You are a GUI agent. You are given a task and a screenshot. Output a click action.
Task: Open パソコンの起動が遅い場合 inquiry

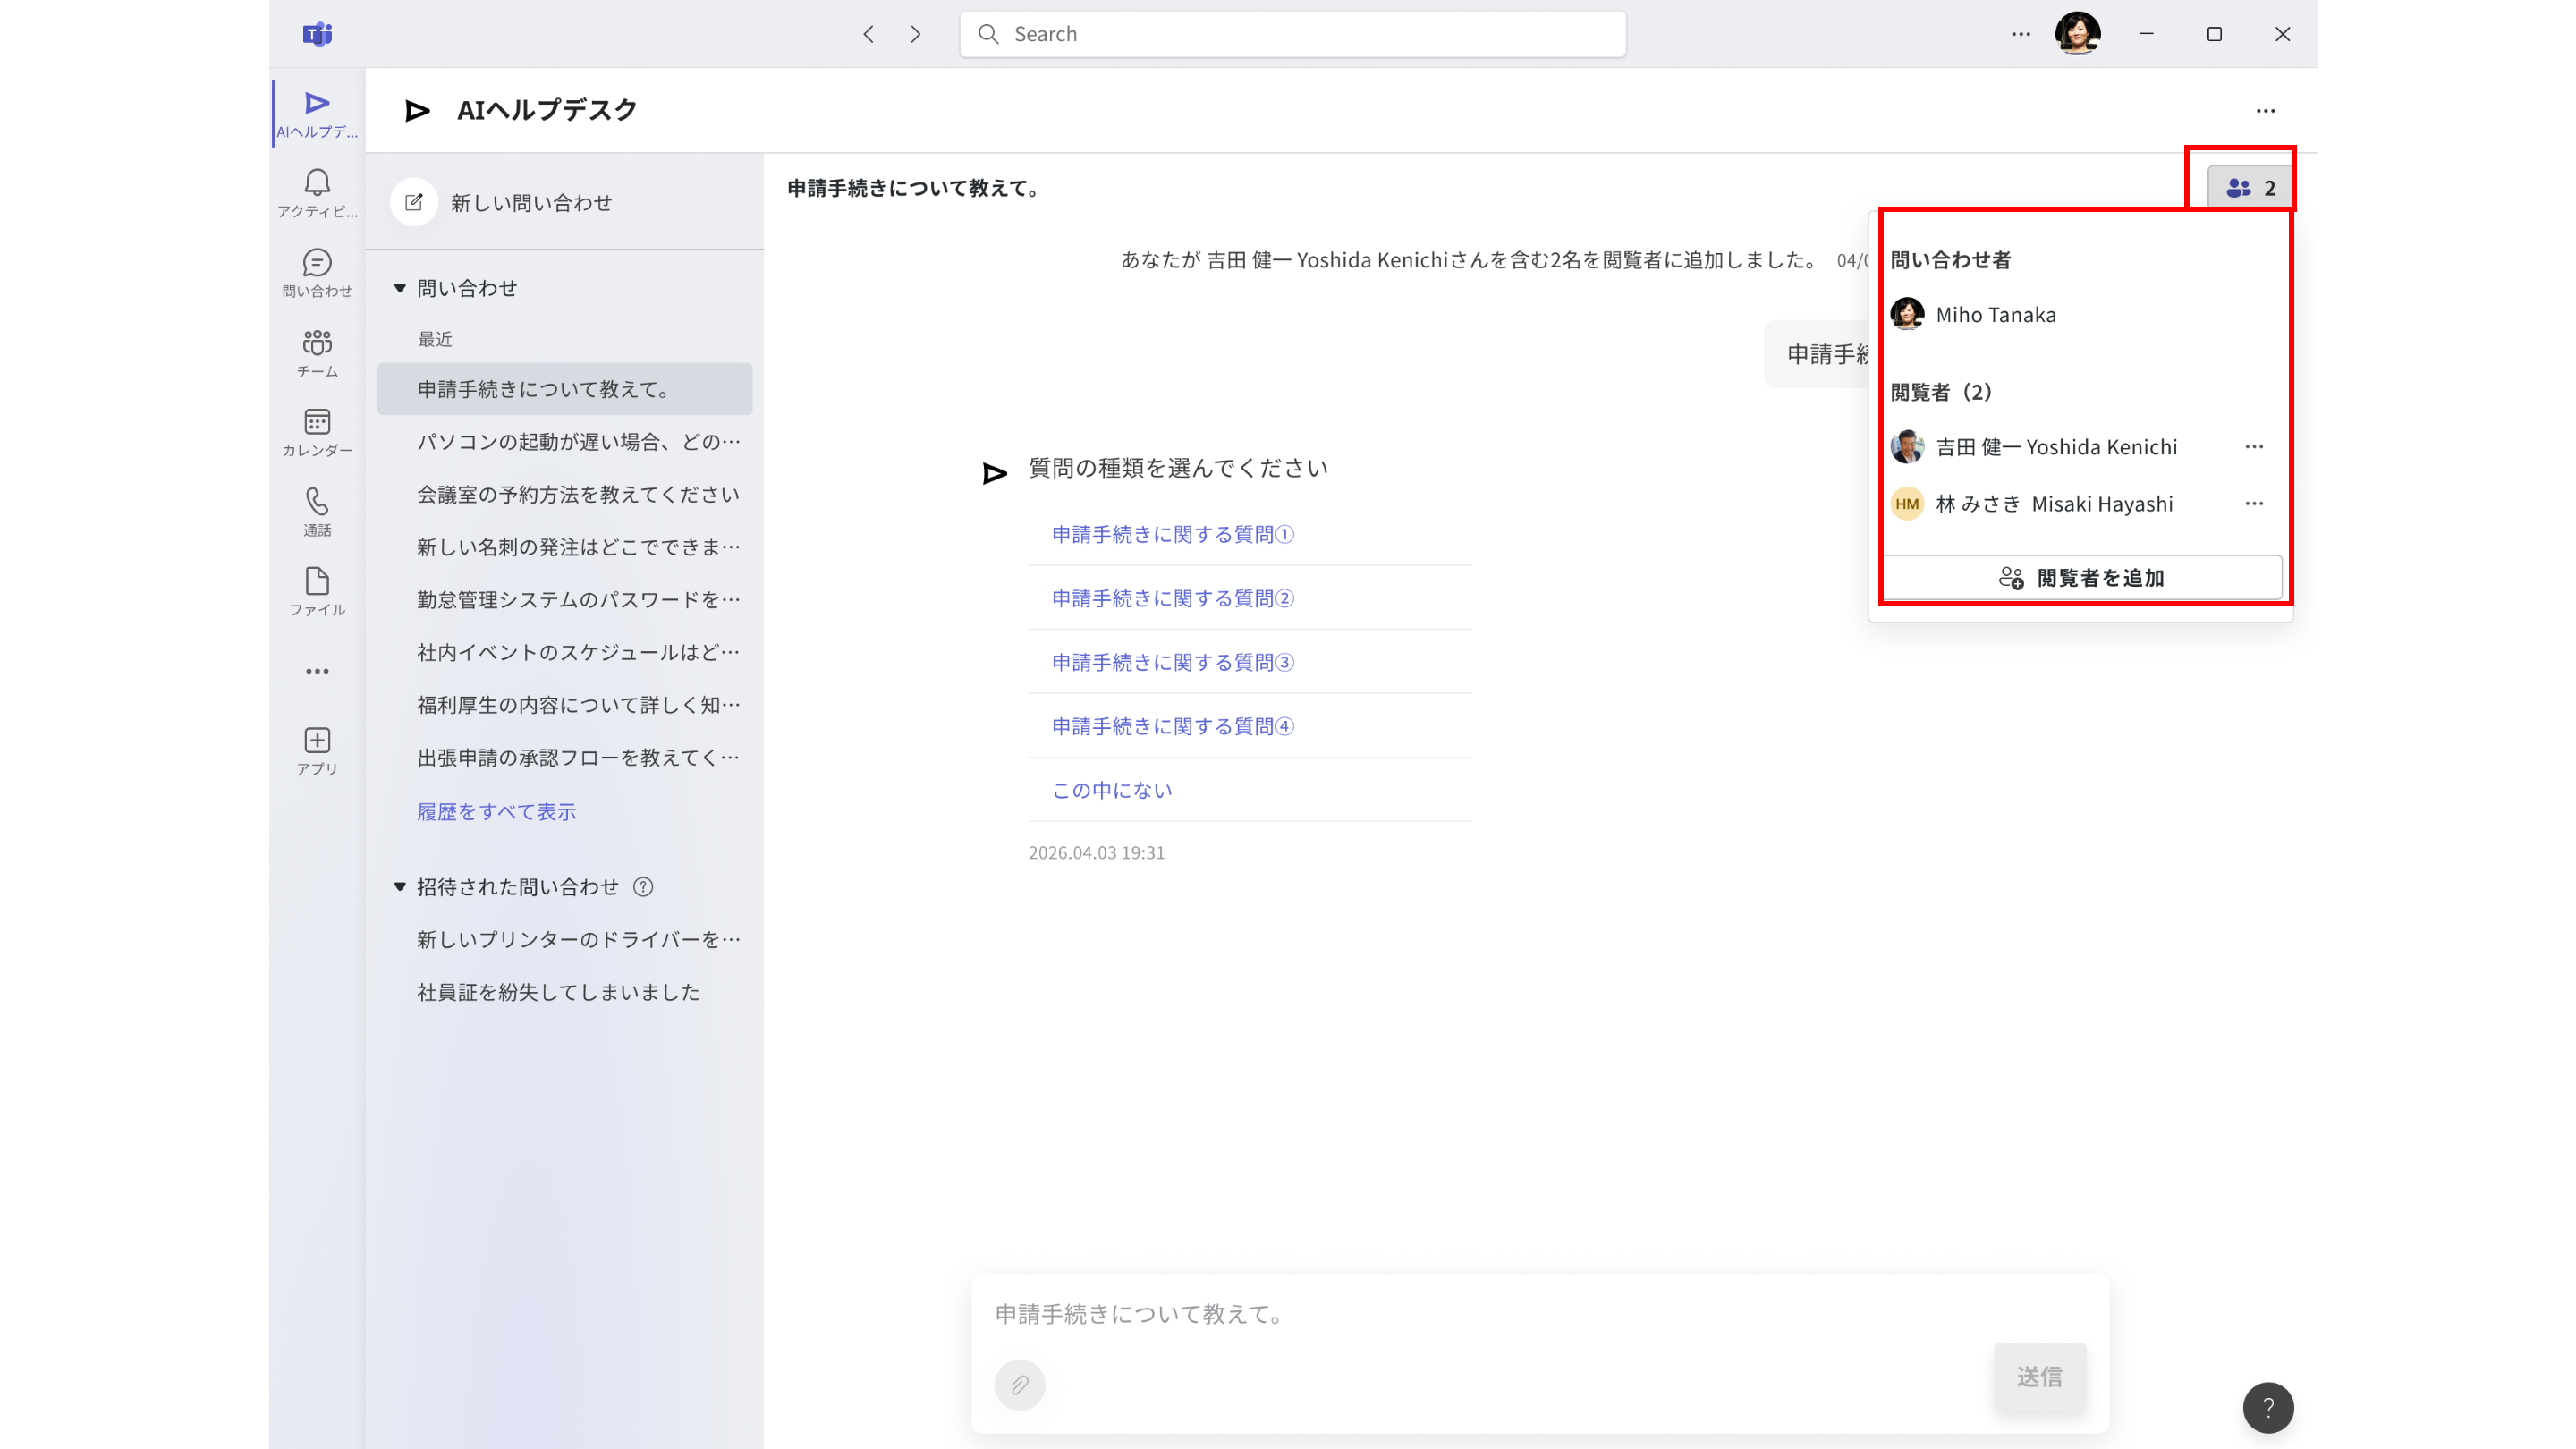pos(565,442)
